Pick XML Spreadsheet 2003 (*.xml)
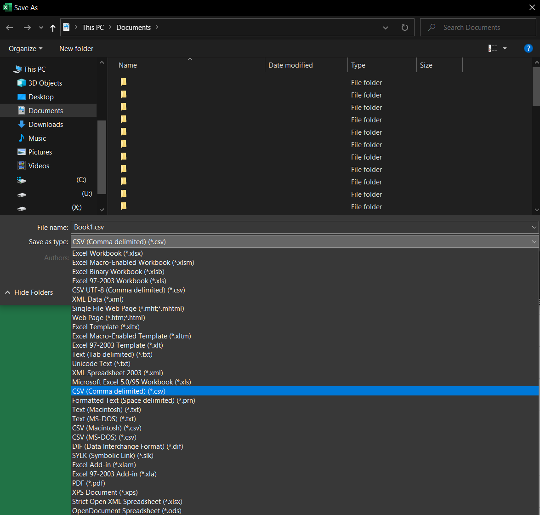The width and height of the screenshot is (540, 515). tap(305, 373)
